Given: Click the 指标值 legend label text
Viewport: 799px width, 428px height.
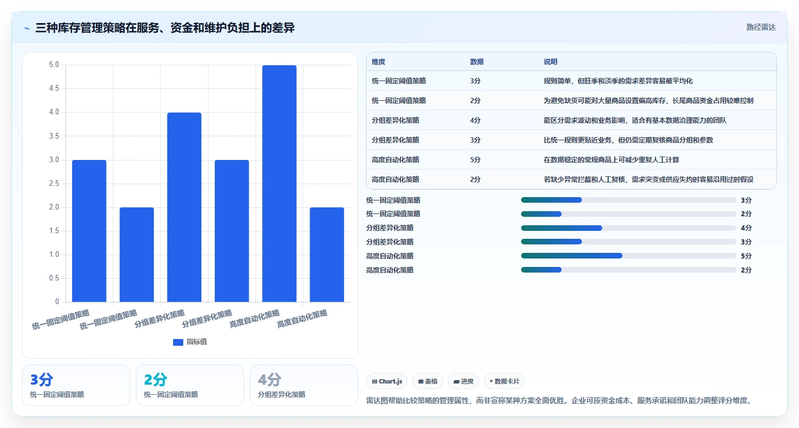Looking at the screenshot, I should point(197,342).
